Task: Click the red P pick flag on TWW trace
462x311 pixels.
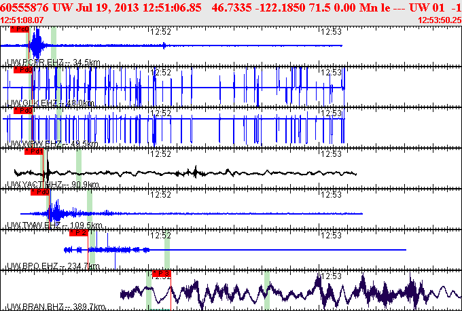Action: [x=40, y=192]
